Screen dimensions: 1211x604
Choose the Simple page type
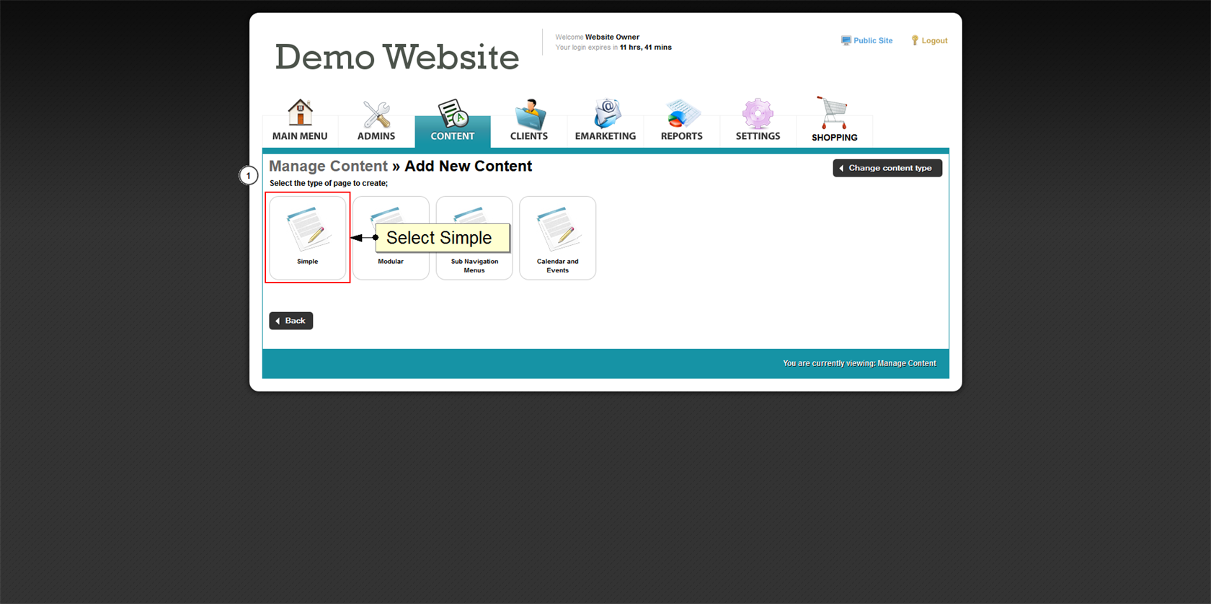click(x=308, y=238)
